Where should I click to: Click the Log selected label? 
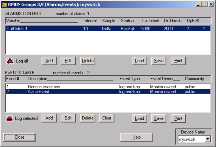coord(26,118)
